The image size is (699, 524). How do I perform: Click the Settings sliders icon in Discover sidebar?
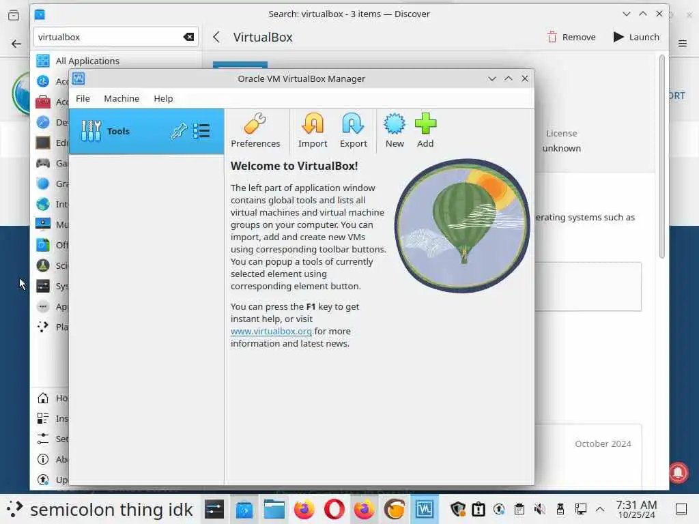pos(43,439)
